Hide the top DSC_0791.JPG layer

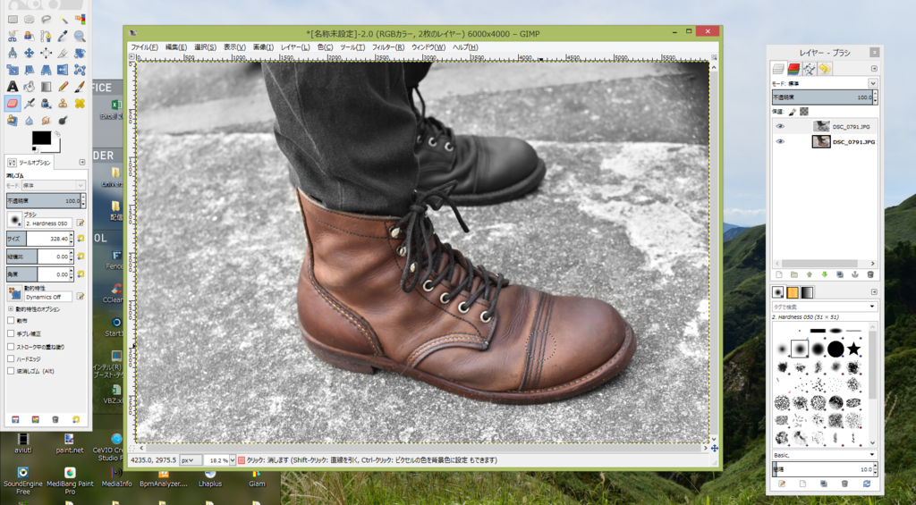[780, 126]
